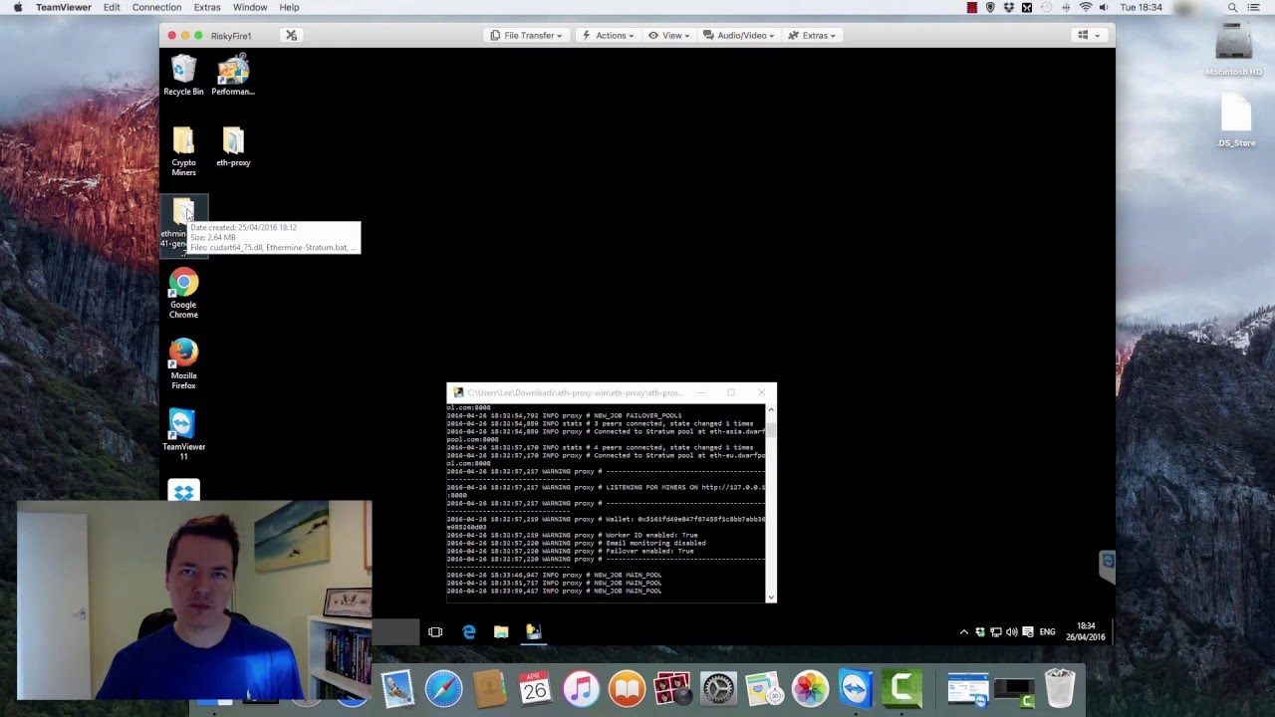Click macOS volume icon in menu bar
Screen dimensions: 1275x717
point(1104,7)
